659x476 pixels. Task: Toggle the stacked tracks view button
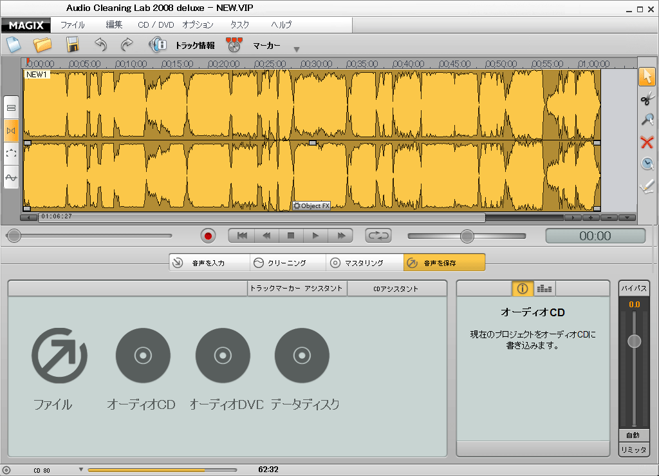12,108
